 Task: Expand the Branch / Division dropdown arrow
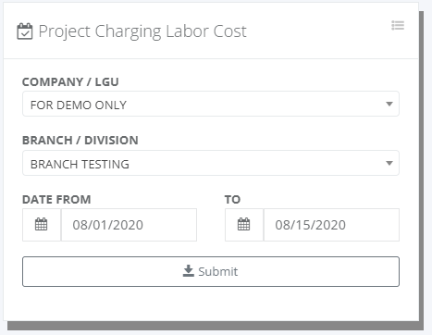point(389,163)
